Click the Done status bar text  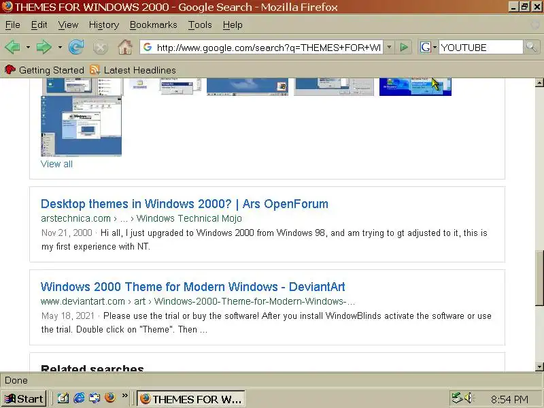tap(16, 380)
